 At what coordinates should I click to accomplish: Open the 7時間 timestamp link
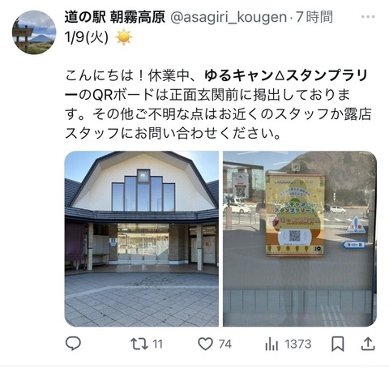pyautogui.click(x=314, y=17)
